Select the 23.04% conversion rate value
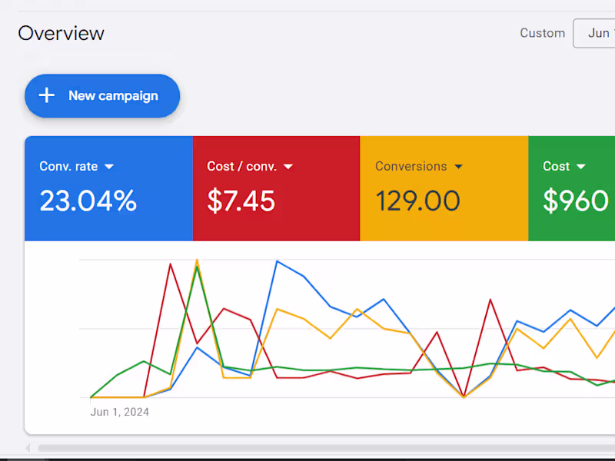Viewport: 615px width, 461px height. click(88, 201)
